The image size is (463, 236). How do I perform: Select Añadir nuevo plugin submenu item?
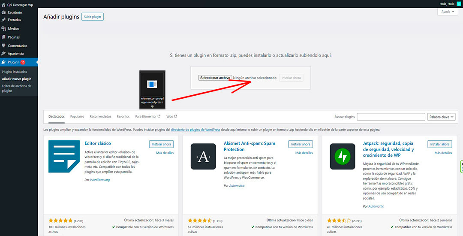[17, 79]
